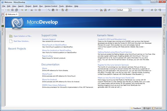Click the Open folder toolbar icon
The height and width of the screenshot is (111, 167).
pos(8,10)
